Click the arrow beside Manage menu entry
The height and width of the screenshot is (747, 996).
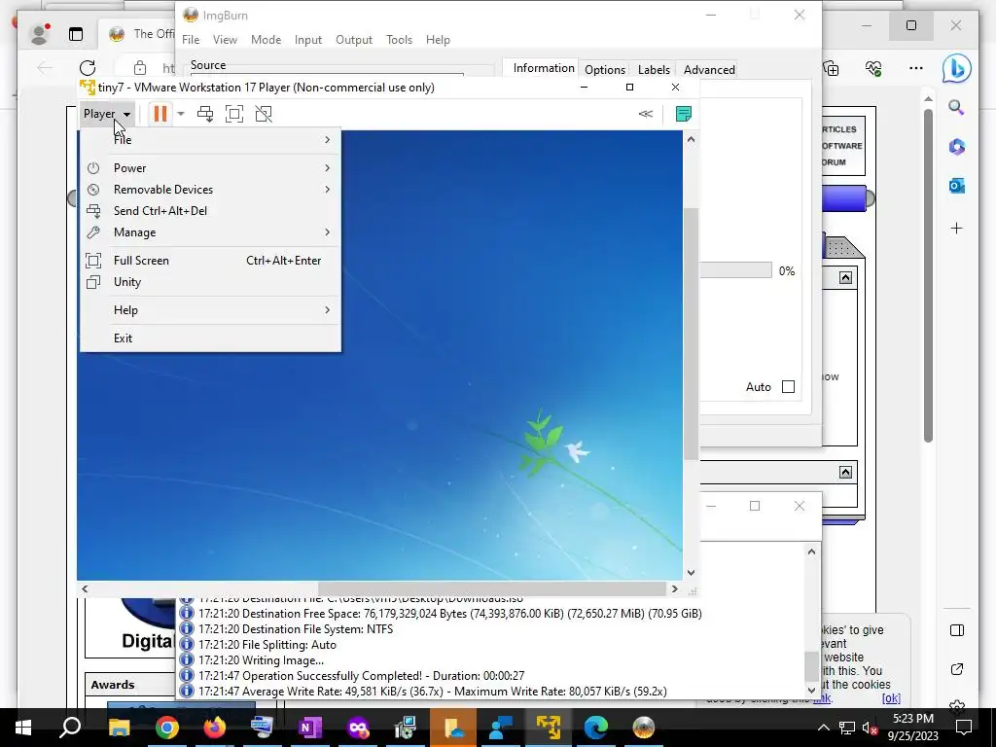[x=327, y=232]
